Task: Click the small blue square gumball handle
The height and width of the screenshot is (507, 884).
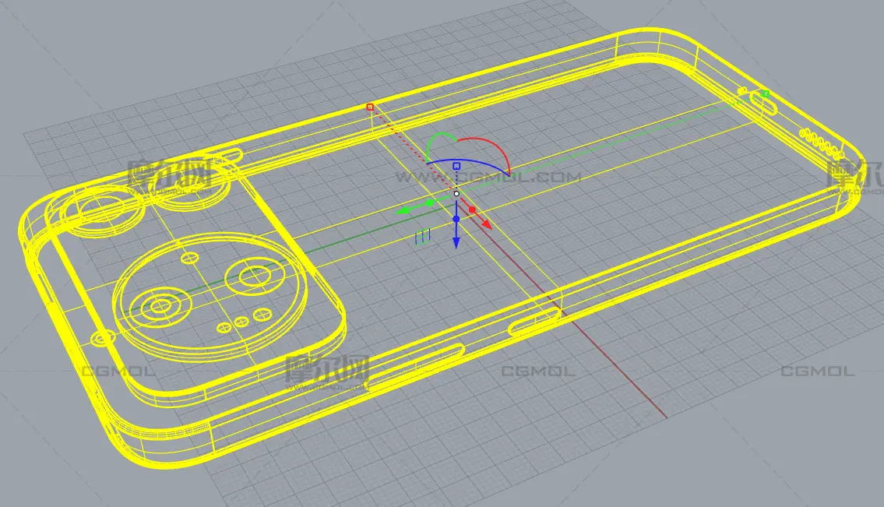Action: pos(456,166)
